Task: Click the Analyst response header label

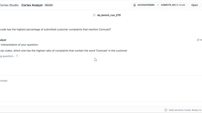Action: (3, 40)
